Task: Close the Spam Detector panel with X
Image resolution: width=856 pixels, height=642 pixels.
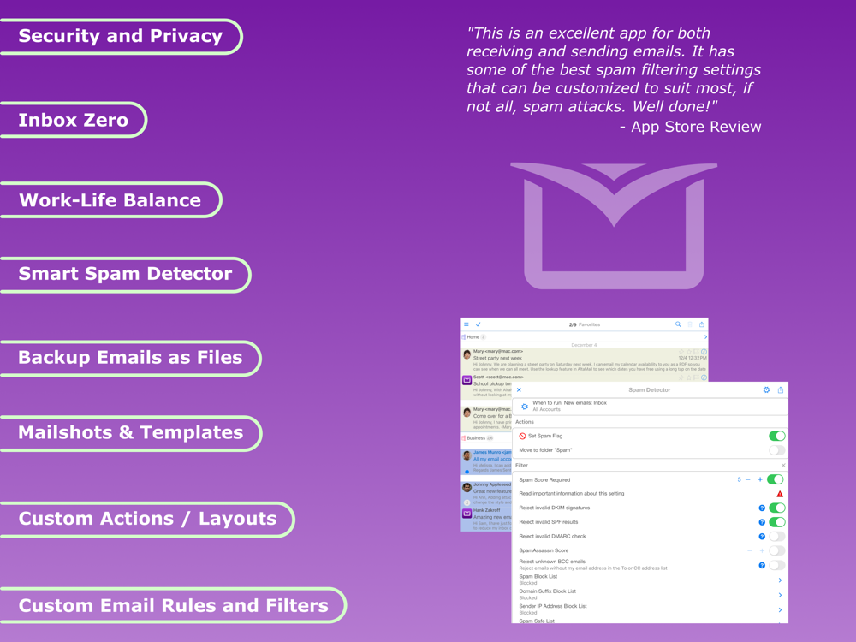Action: (x=520, y=389)
